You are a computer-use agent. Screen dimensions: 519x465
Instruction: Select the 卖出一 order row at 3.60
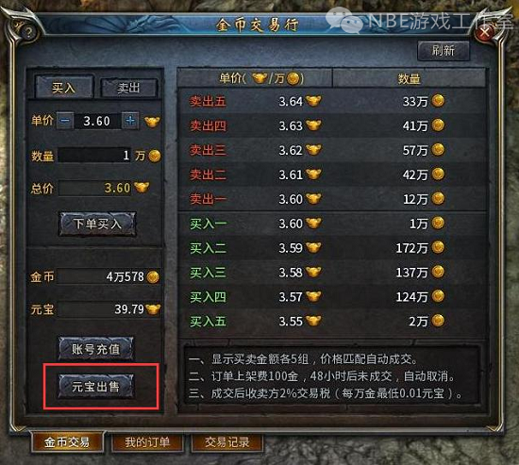[332, 199]
